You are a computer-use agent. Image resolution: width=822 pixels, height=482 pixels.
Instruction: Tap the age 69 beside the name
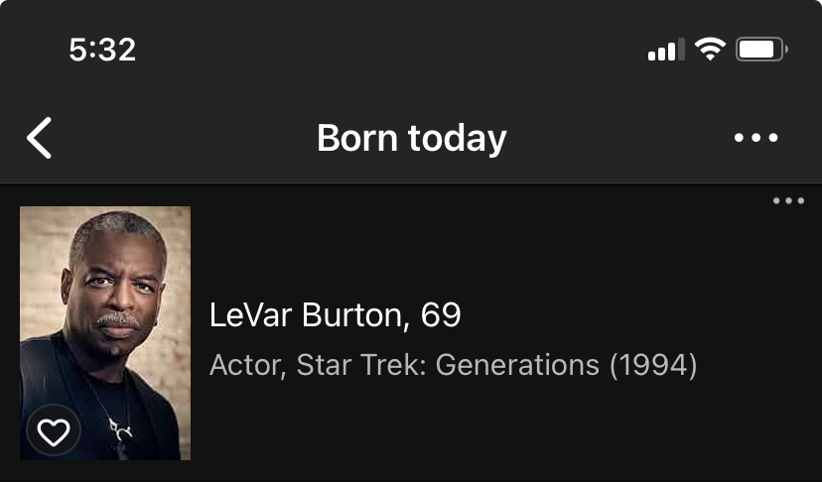click(x=441, y=316)
